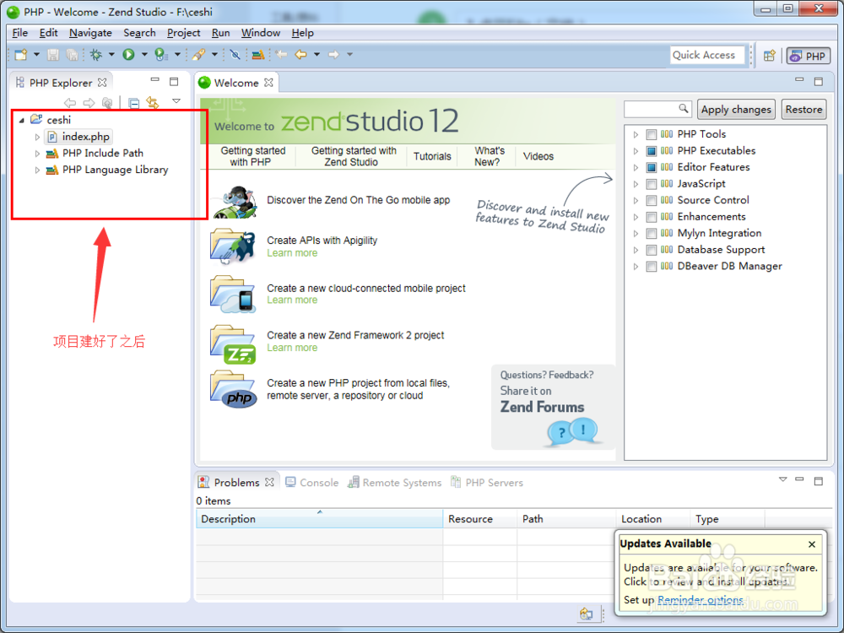
Task: Click the Save All toolbar icon
Action: [x=72, y=54]
